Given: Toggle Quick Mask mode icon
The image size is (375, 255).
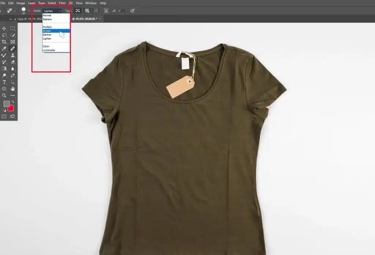Looking at the screenshot, I should tap(4, 117).
